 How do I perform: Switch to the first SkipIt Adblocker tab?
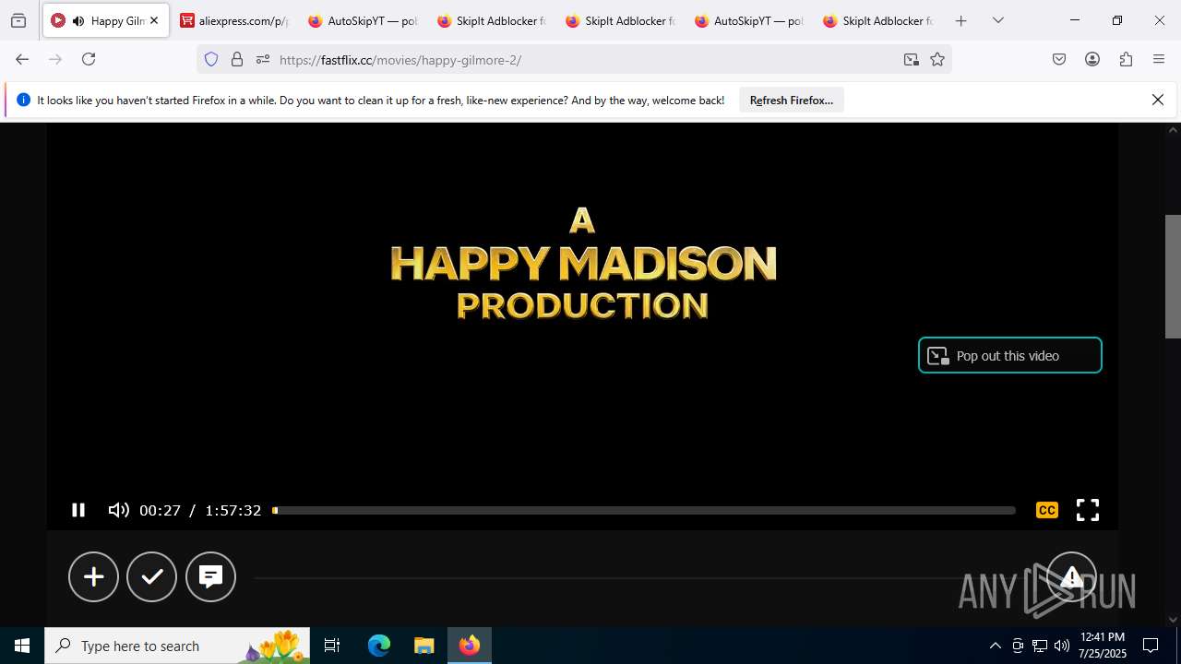pyautogui.click(x=492, y=20)
